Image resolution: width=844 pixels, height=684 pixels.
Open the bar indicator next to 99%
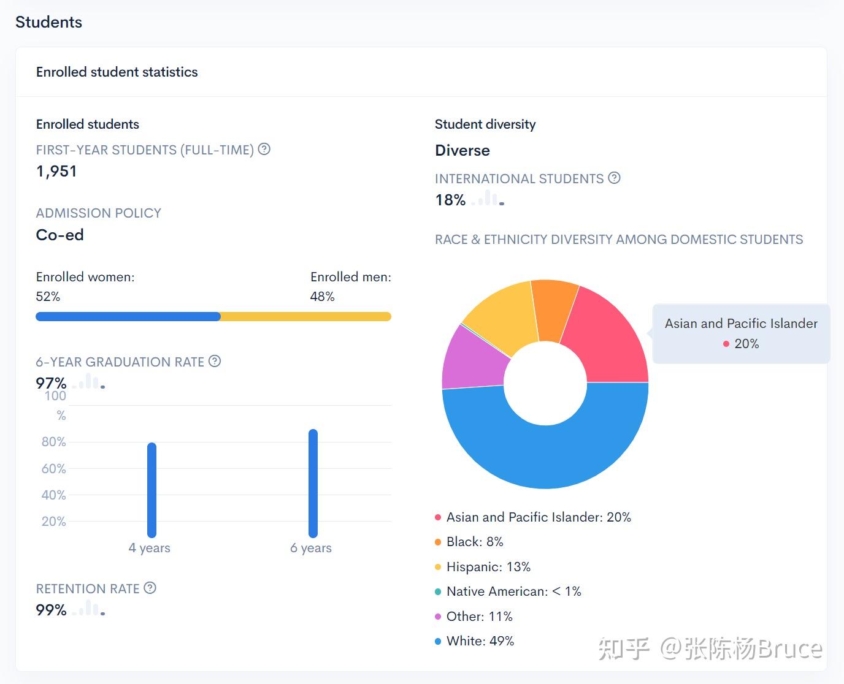click(x=88, y=609)
